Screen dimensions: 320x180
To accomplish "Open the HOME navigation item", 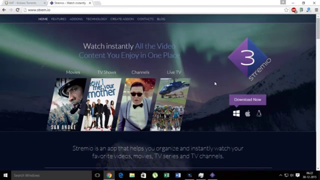I will [43, 19].
